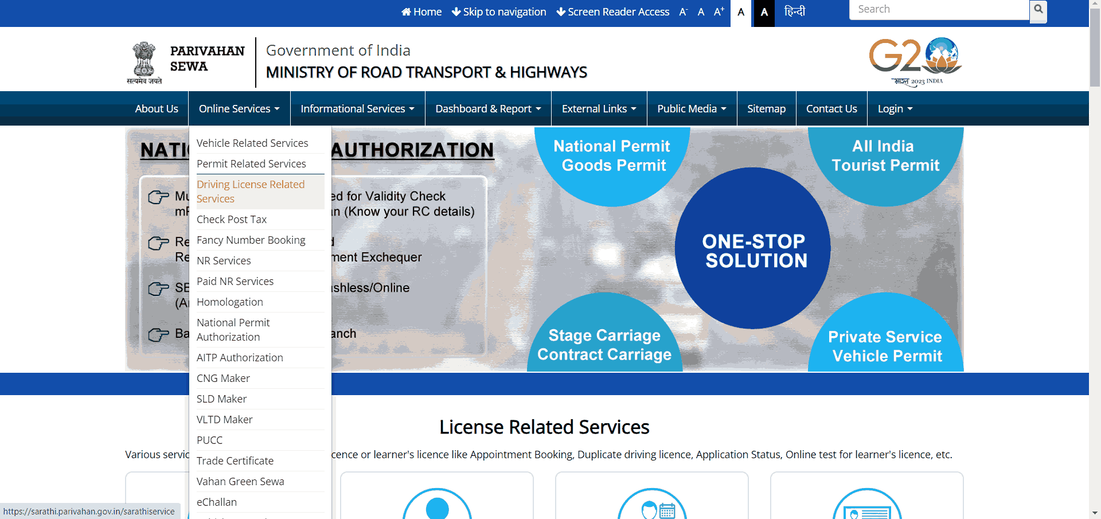Image resolution: width=1101 pixels, height=519 pixels.
Task: Click the scrollbar up arrow
Action: [x=1095, y=5]
